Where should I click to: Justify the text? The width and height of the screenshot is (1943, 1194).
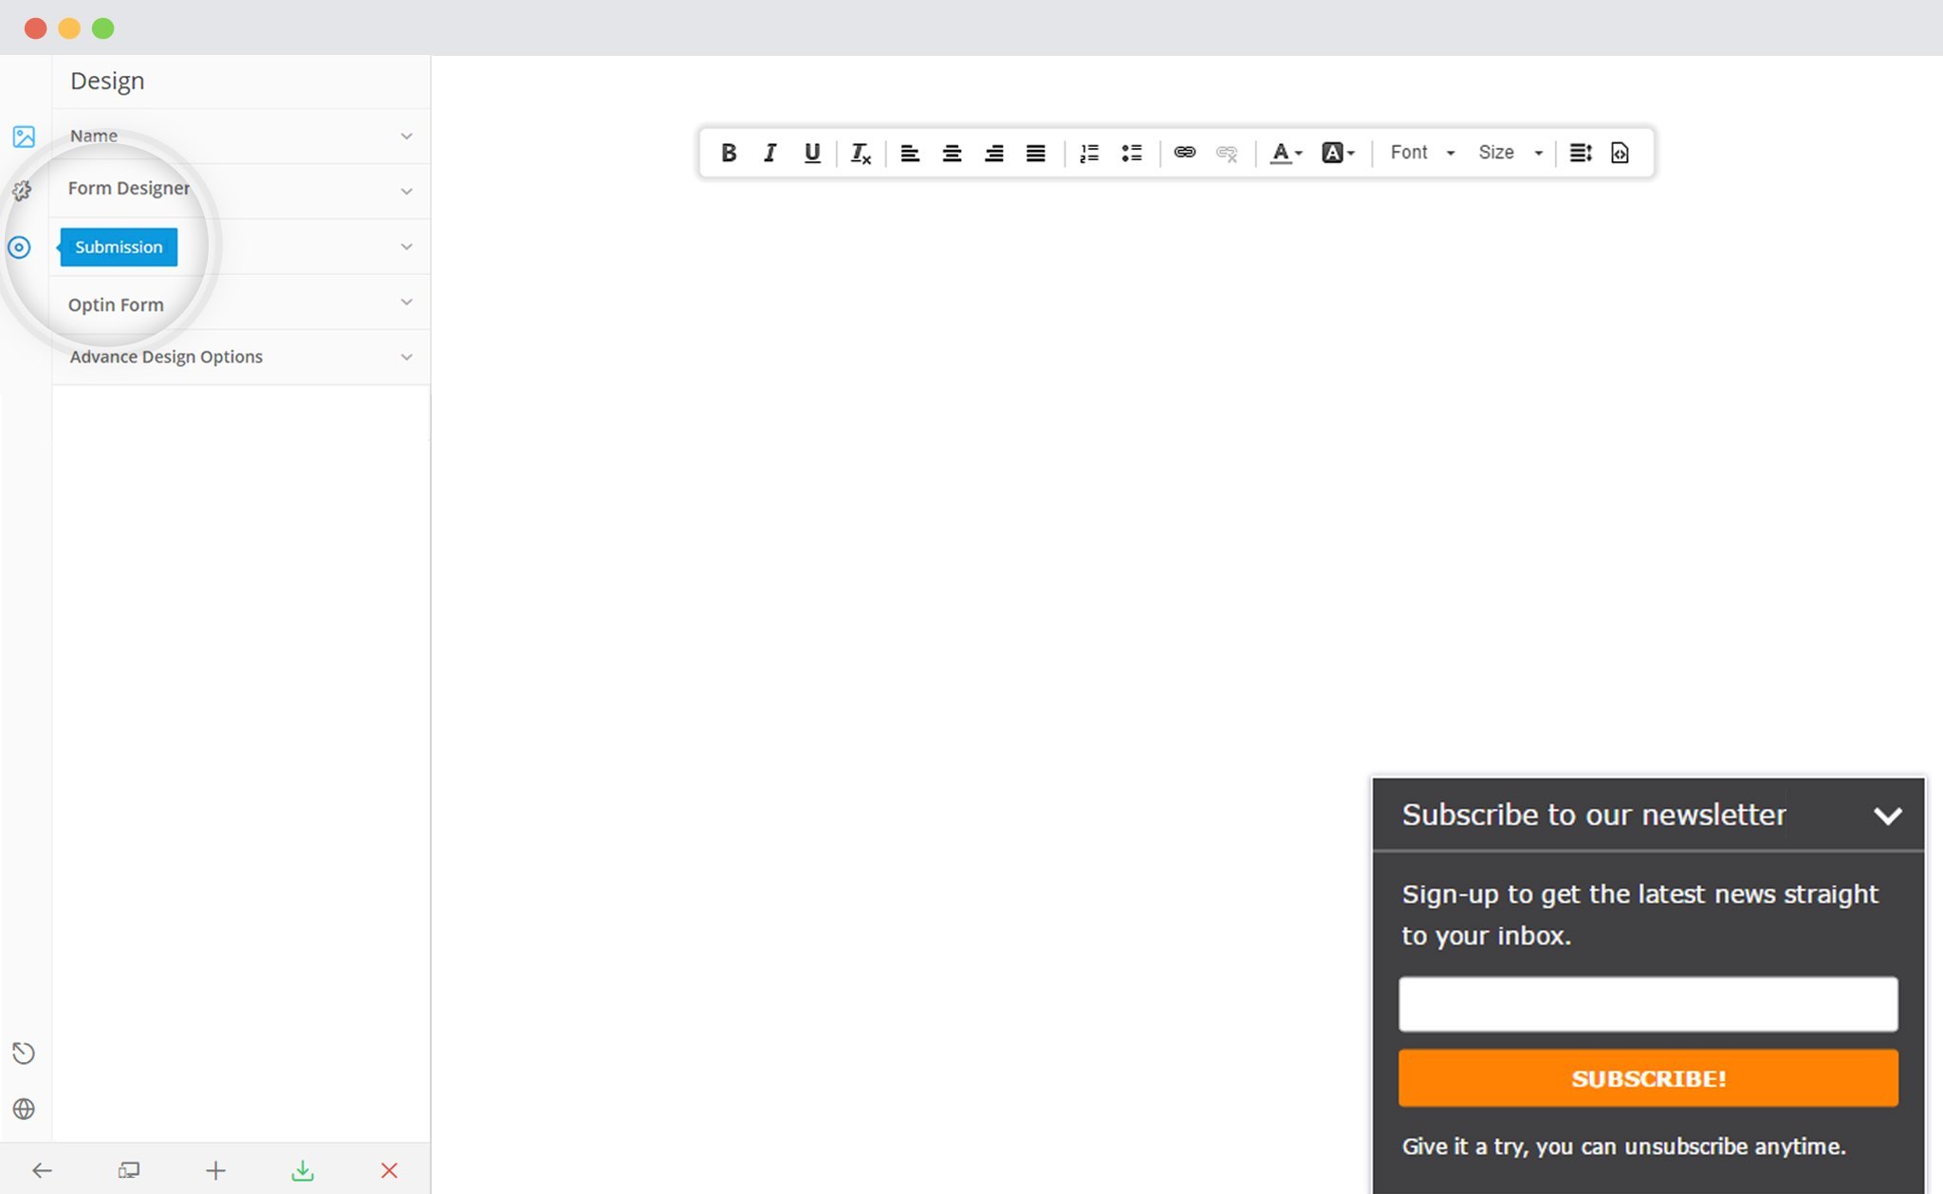pyautogui.click(x=1035, y=153)
